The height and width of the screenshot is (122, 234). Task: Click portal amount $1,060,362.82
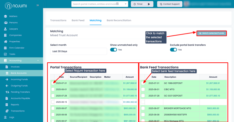click(130, 102)
